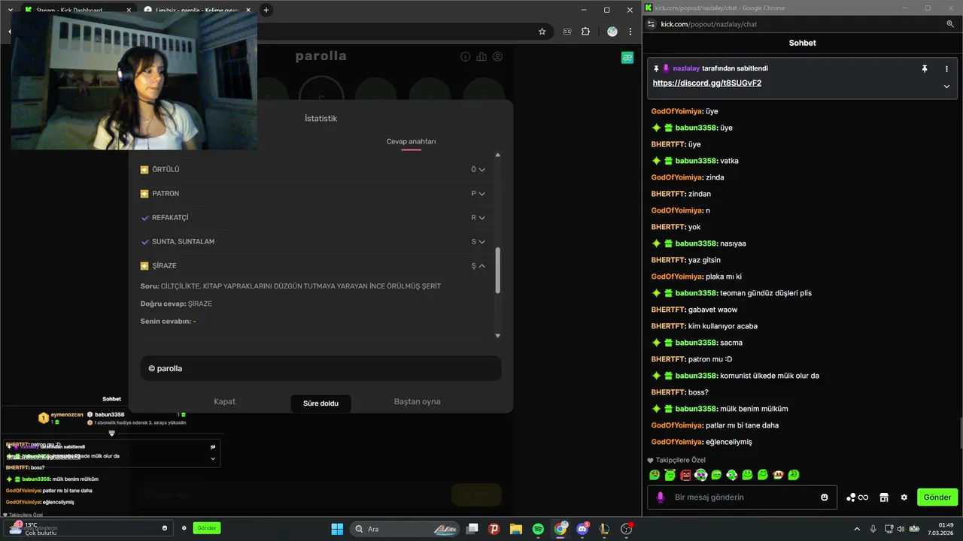The height and width of the screenshot is (541, 963).
Task: Open the Kick chat shop icon
Action: 884,497
